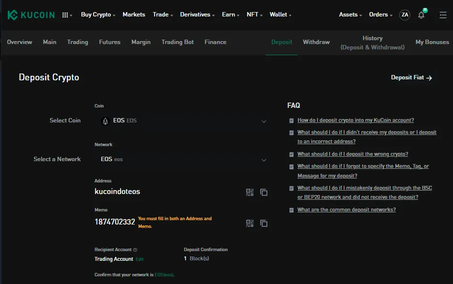Viewport: 453px width, 284px height.
Task: Open the Orders dropdown
Action: 380,15
